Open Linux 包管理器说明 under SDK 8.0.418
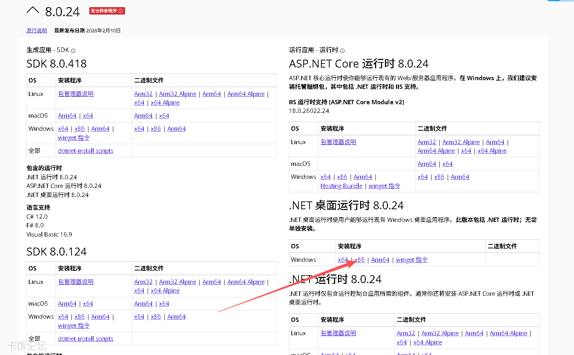Viewport: 574px width, 355px height. 75,94
